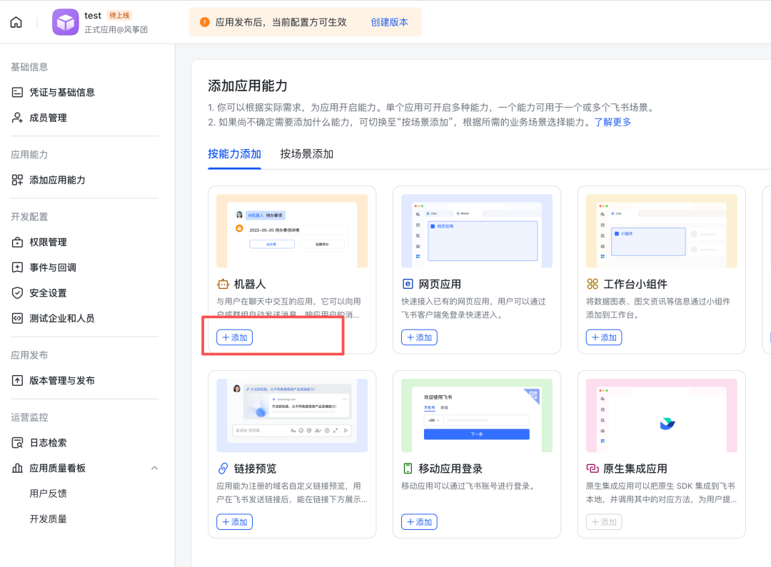Click the 机器人 card preview image
Viewport: 771px width, 567px height.
pyautogui.click(x=292, y=231)
